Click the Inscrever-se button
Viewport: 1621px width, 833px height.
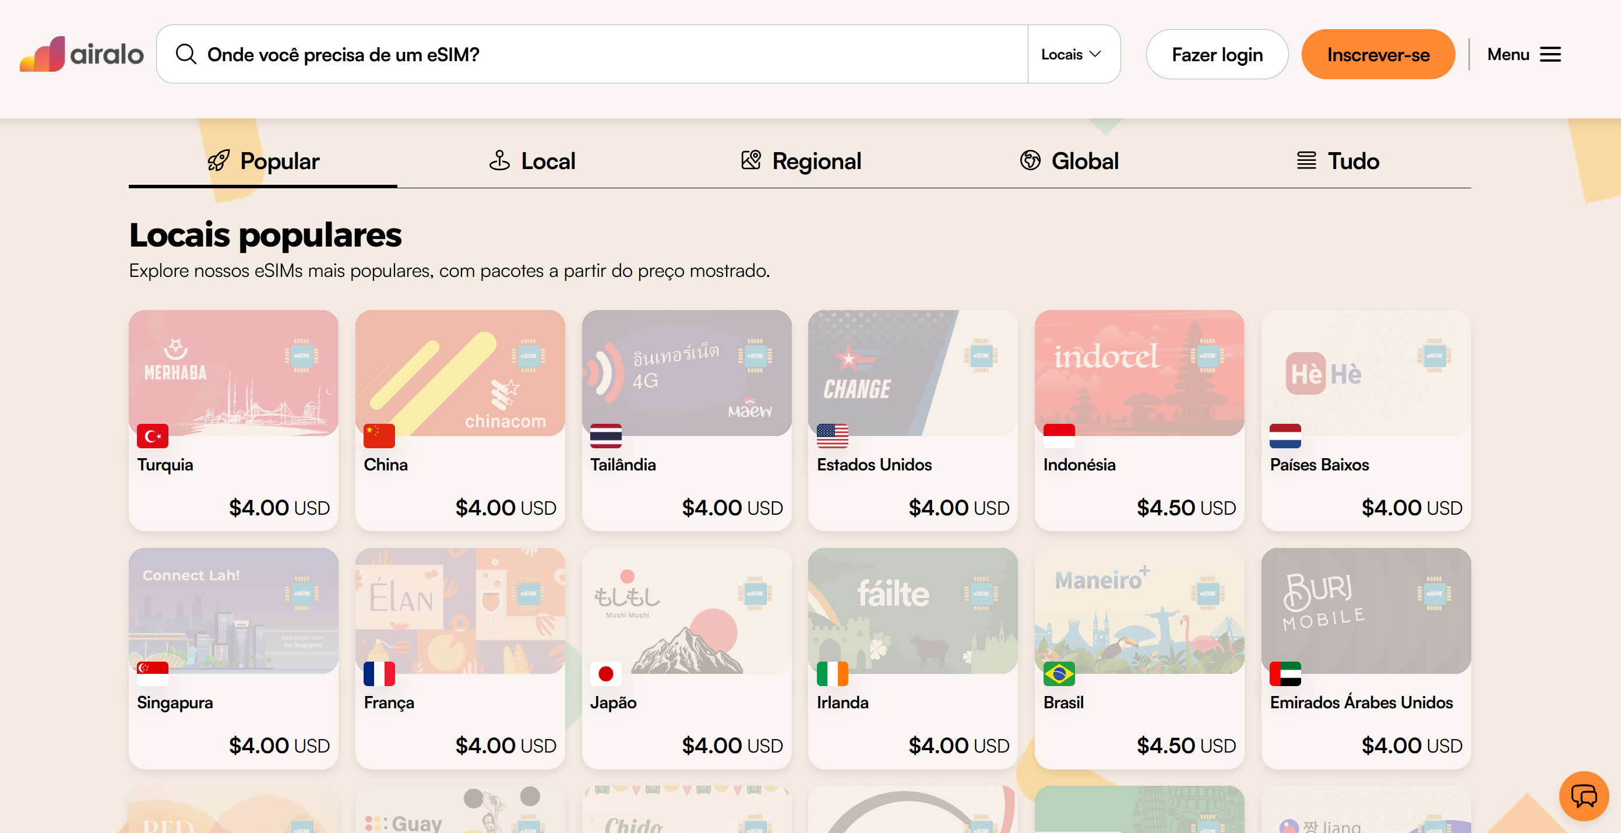(1377, 54)
